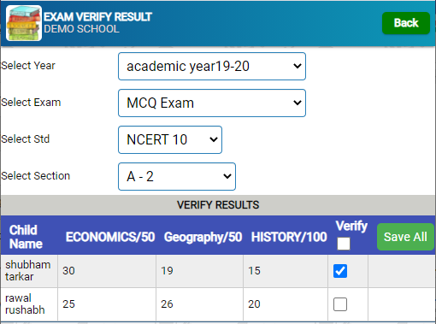
Task: Click the stacked books app logo
Action: tap(24, 23)
